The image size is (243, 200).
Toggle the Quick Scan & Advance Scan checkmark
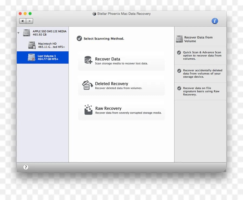click(x=179, y=53)
